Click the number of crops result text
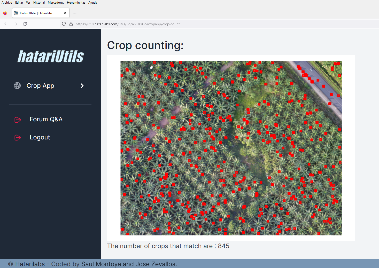379x268 pixels. (168, 246)
